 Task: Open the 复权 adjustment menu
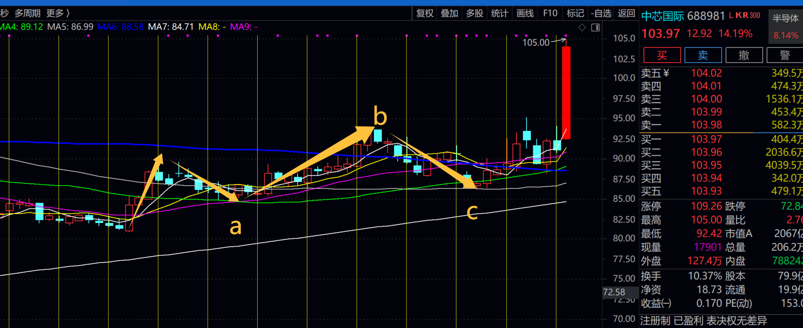425,13
